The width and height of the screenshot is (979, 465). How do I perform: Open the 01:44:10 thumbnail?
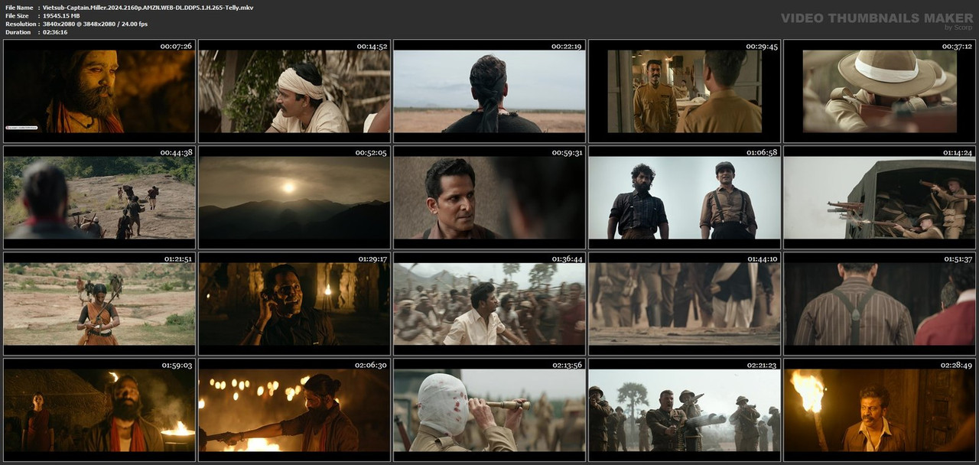pyautogui.click(x=685, y=304)
